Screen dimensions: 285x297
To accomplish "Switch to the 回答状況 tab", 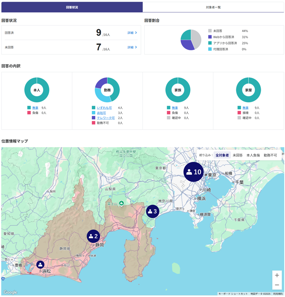I will [72, 7].
